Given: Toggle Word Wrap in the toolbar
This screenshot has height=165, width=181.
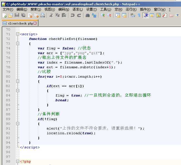Looking at the screenshot, I should click(x=133, y=15).
